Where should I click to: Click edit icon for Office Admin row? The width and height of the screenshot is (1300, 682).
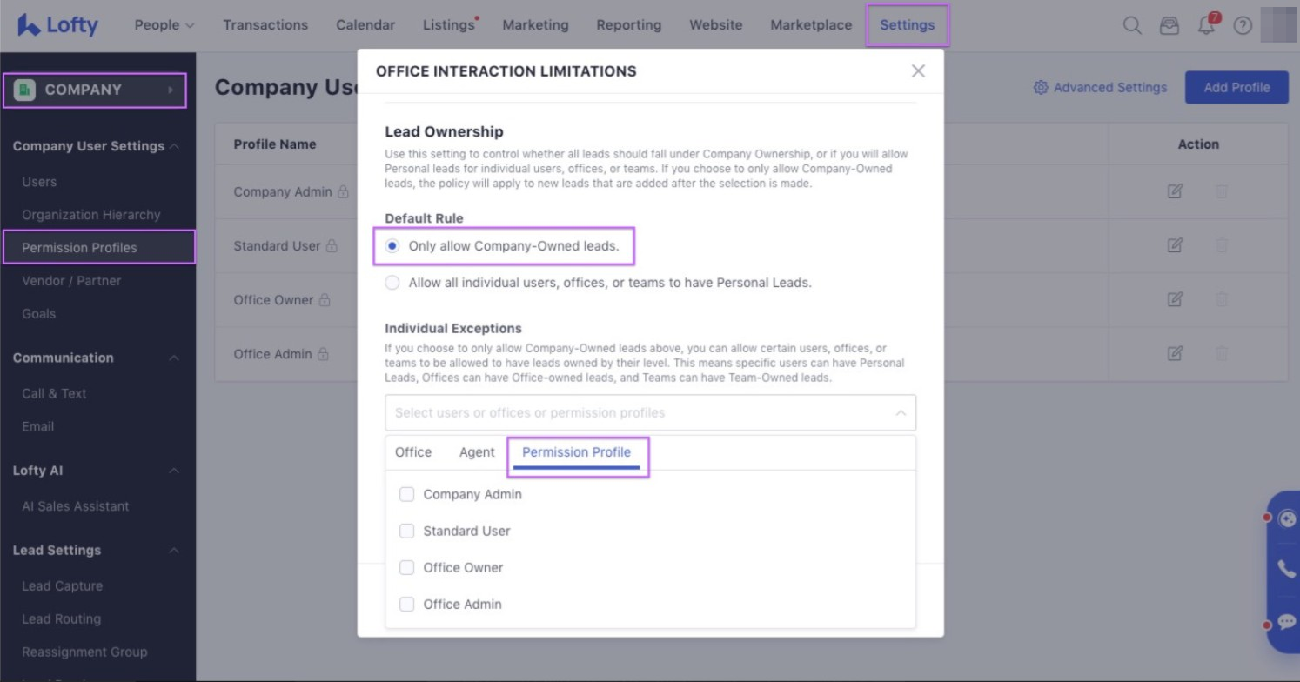[x=1175, y=353]
